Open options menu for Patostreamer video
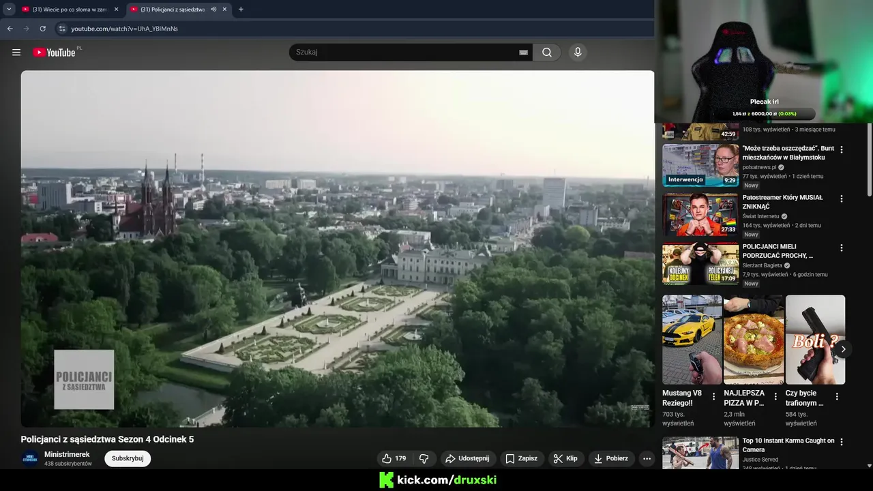 (x=841, y=199)
